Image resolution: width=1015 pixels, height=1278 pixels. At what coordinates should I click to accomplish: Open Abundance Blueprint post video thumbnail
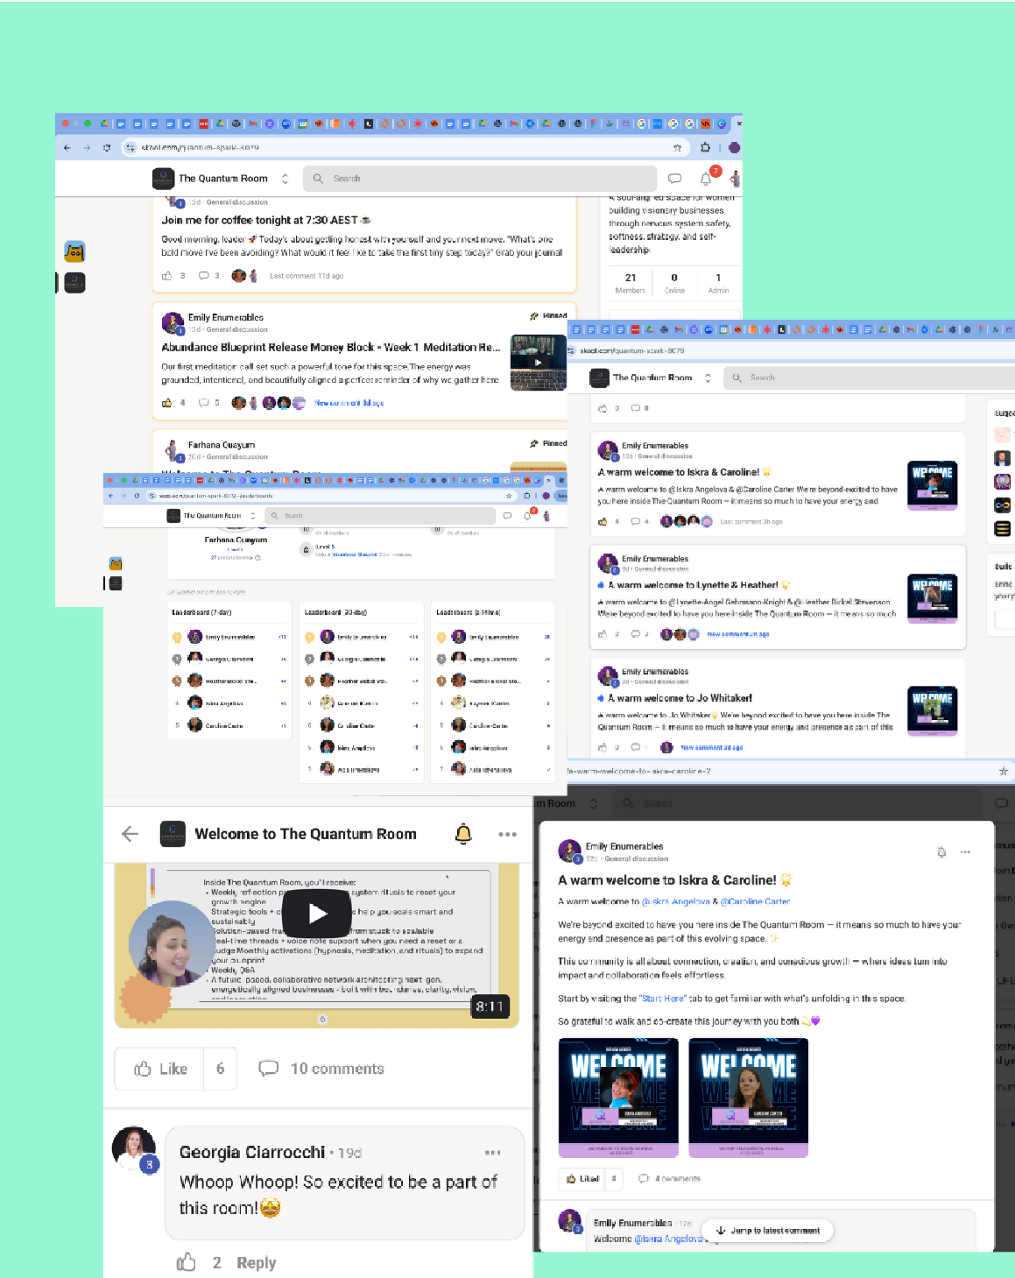[538, 362]
